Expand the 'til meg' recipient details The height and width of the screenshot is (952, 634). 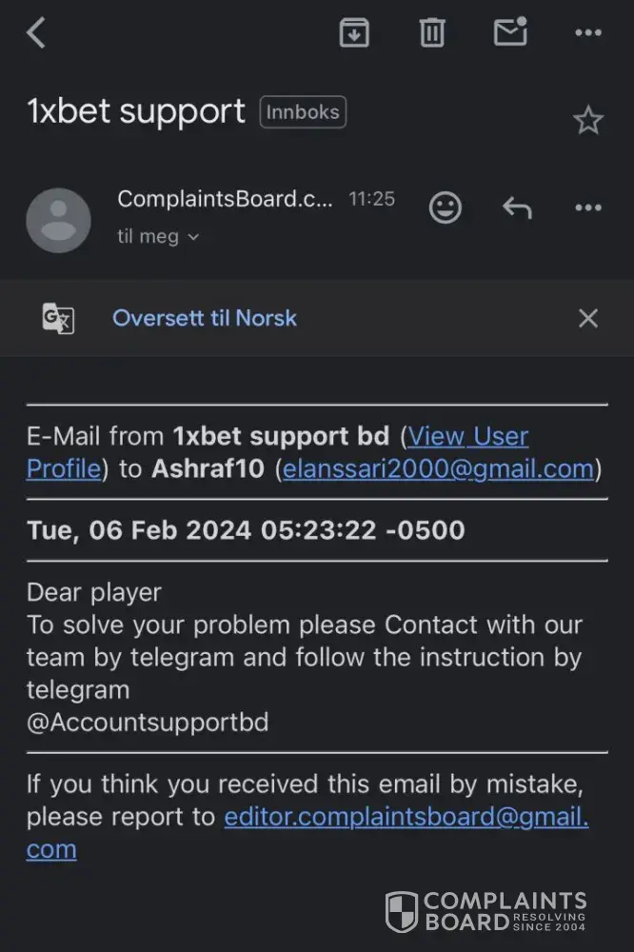tap(158, 237)
